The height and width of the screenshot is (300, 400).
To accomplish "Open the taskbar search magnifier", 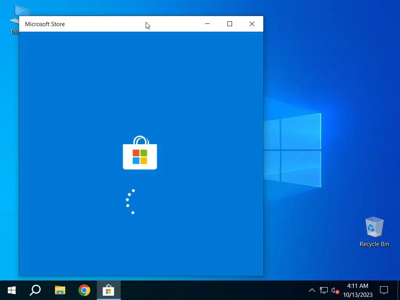I will (x=35, y=290).
